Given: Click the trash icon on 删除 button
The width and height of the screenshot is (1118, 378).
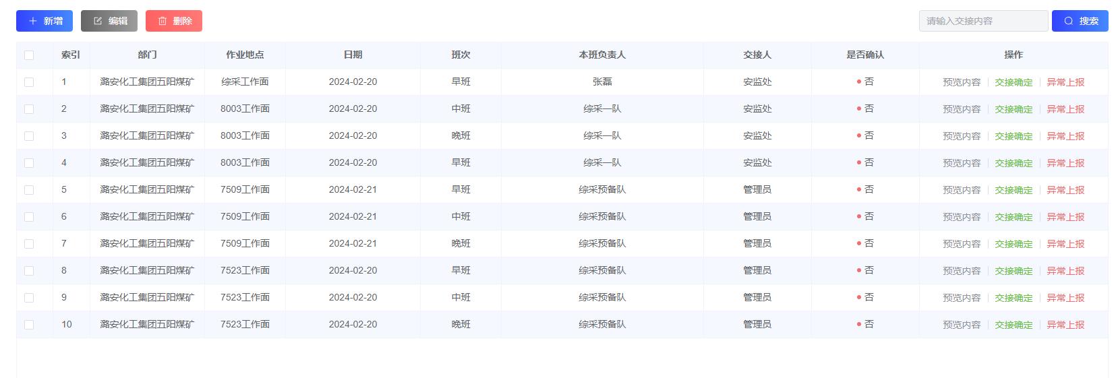Looking at the screenshot, I should click(163, 21).
